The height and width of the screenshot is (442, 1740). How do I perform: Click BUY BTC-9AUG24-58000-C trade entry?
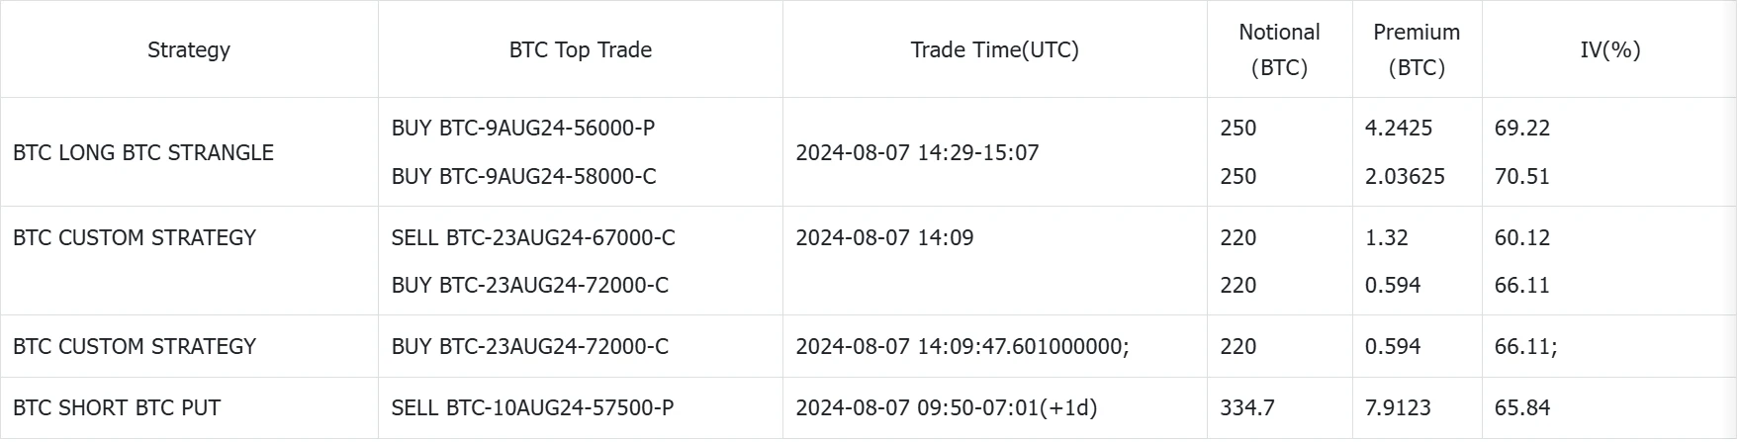pyautogui.click(x=524, y=176)
